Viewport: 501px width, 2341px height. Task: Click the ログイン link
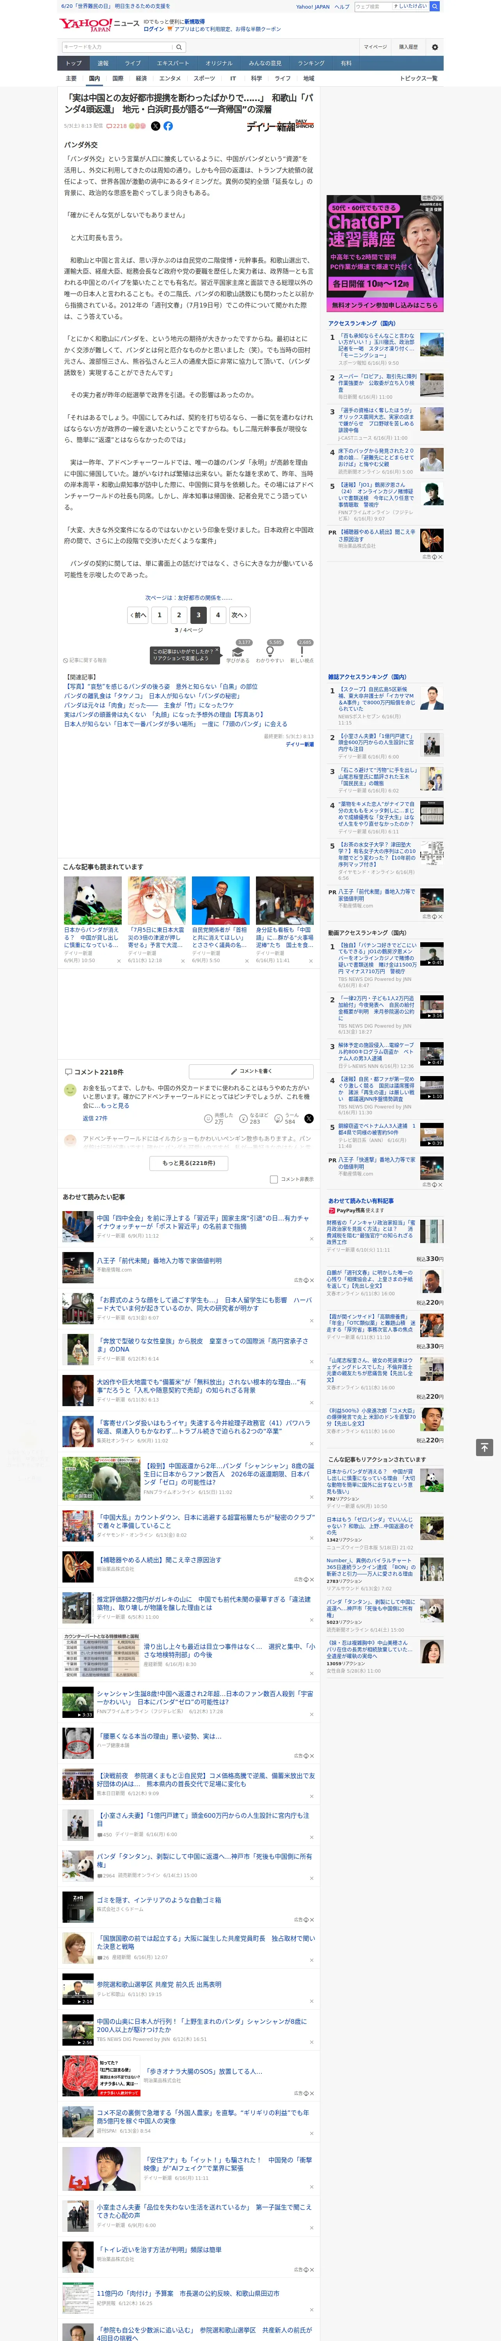154,29
